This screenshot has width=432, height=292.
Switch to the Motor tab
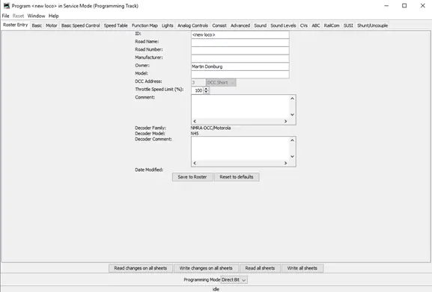51,25
